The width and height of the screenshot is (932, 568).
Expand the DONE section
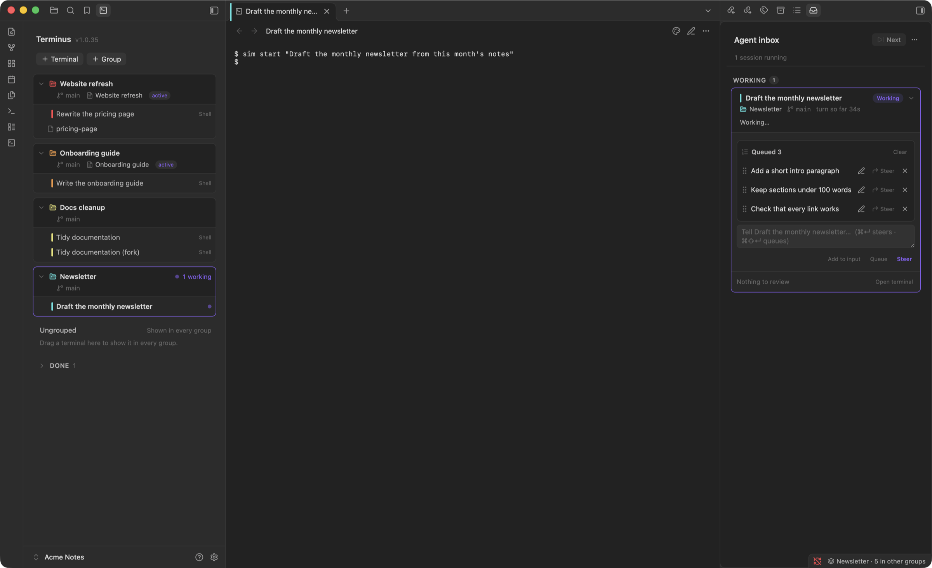pos(42,366)
